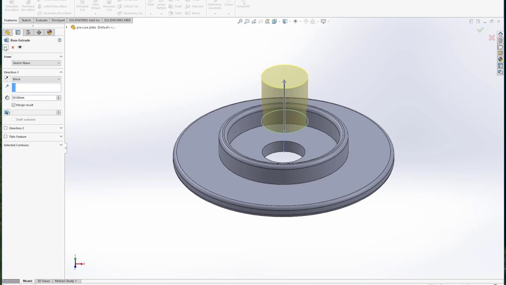Screen dimensions: 506x285
Task: Switch to the DimXpert tab
Action: point(58,20)
